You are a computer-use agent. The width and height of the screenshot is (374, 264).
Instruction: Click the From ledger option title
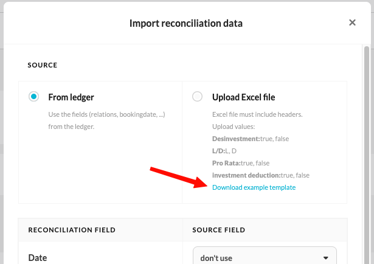pos(71,97)
